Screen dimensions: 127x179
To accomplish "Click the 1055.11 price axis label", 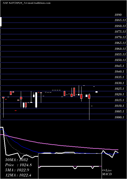I will [120, 54].
